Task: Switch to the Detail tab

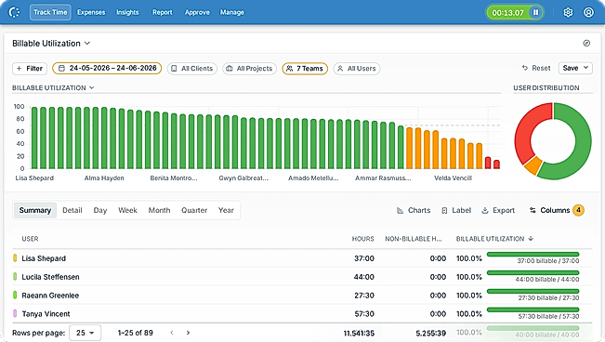Action: 72,210
